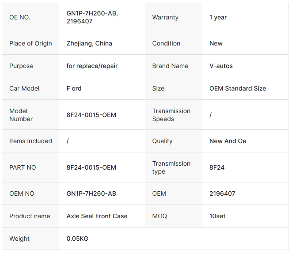Click the OE NO. value GN1P-7H260-AB, 2196407
The height and width of the screenshot is (254, 292).
tap(92, 17)
